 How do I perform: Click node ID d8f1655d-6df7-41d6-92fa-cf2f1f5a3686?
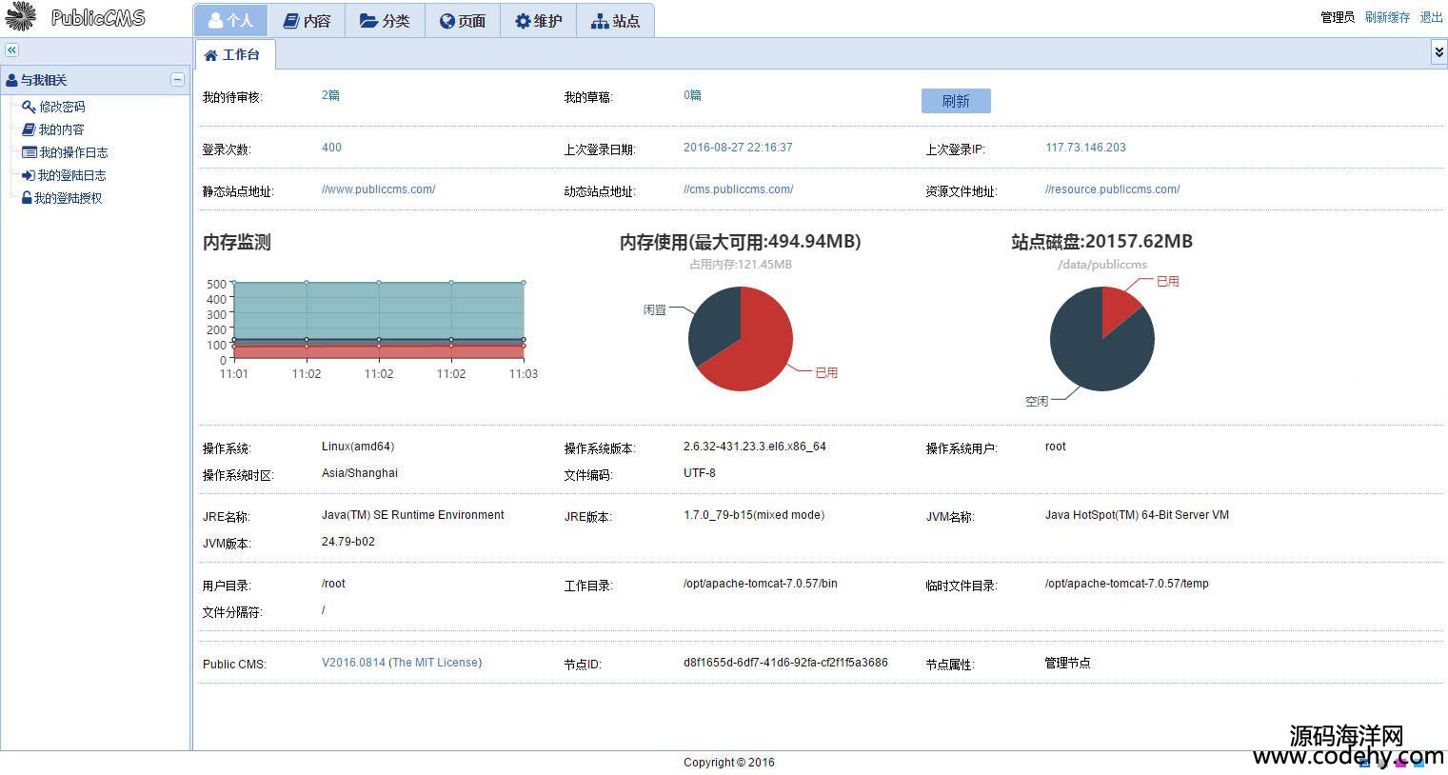(x=785, y=663)
